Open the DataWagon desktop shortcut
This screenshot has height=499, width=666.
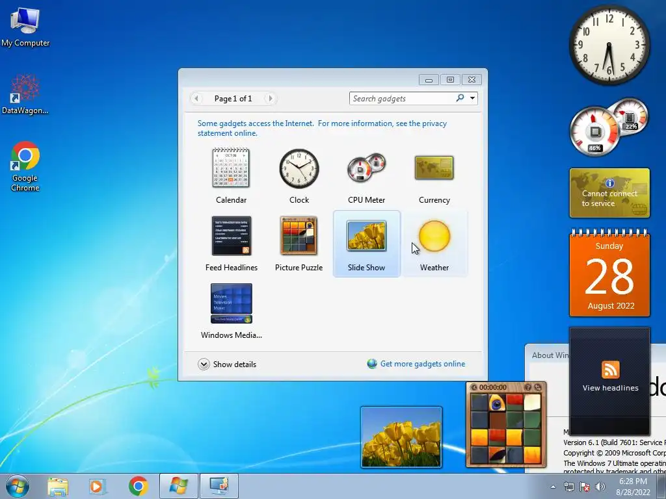25,94
